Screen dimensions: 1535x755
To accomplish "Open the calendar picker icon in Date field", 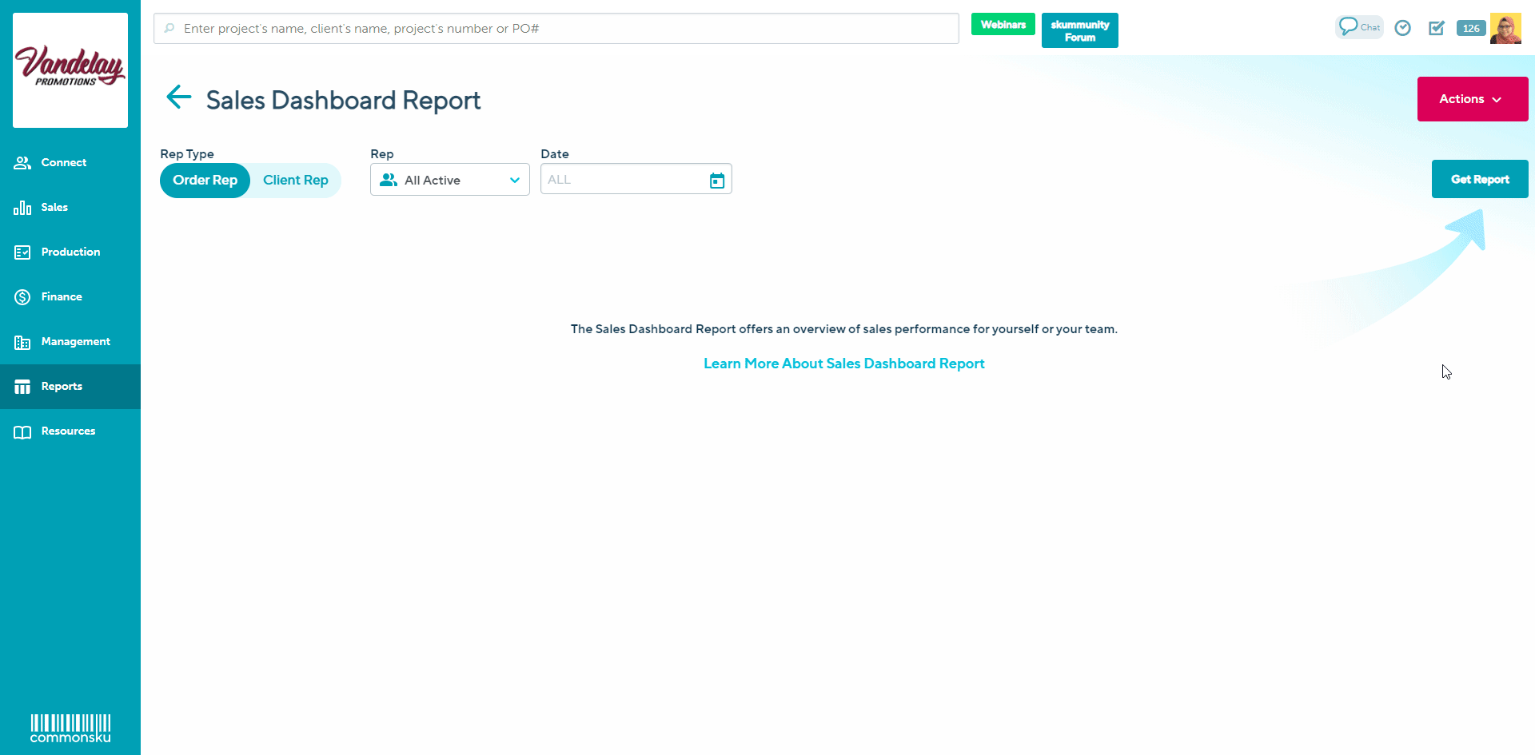I will 717,181.
